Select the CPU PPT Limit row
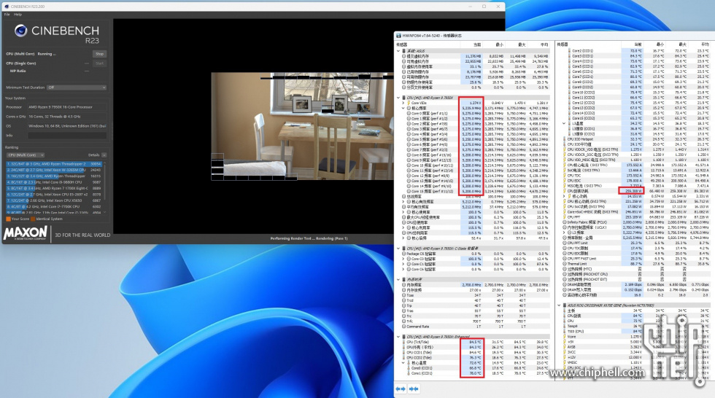This screenshot has height=398, width=715. (635, 243)
